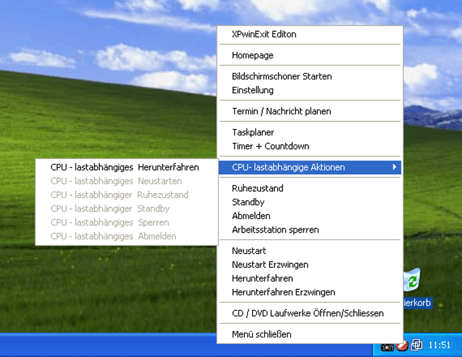
Task: Click the plain Herunterfahren entry
Action: pyautogui.click(x=310, y=279)
